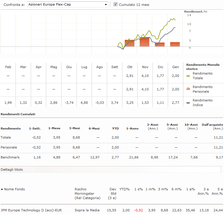The height and width of the screenshot is (214, 224).
Task: Select the Gen month column header
Action: tap(175, 67)
